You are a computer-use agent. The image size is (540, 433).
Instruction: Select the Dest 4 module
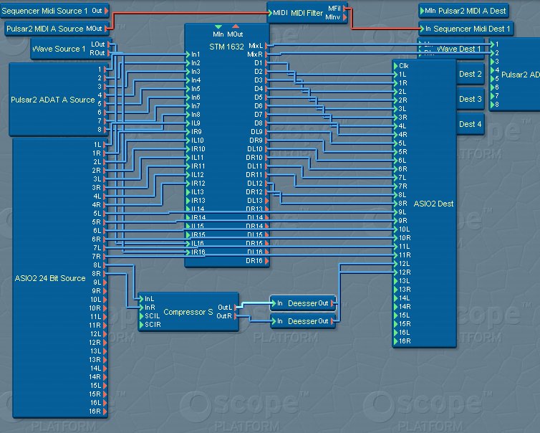470,124
